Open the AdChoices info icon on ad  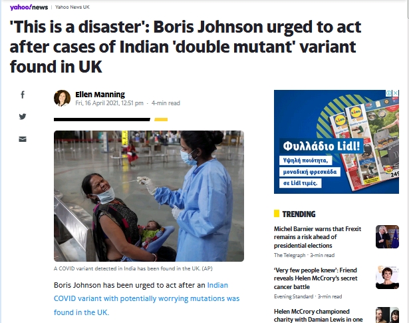[x=389, y=93]
